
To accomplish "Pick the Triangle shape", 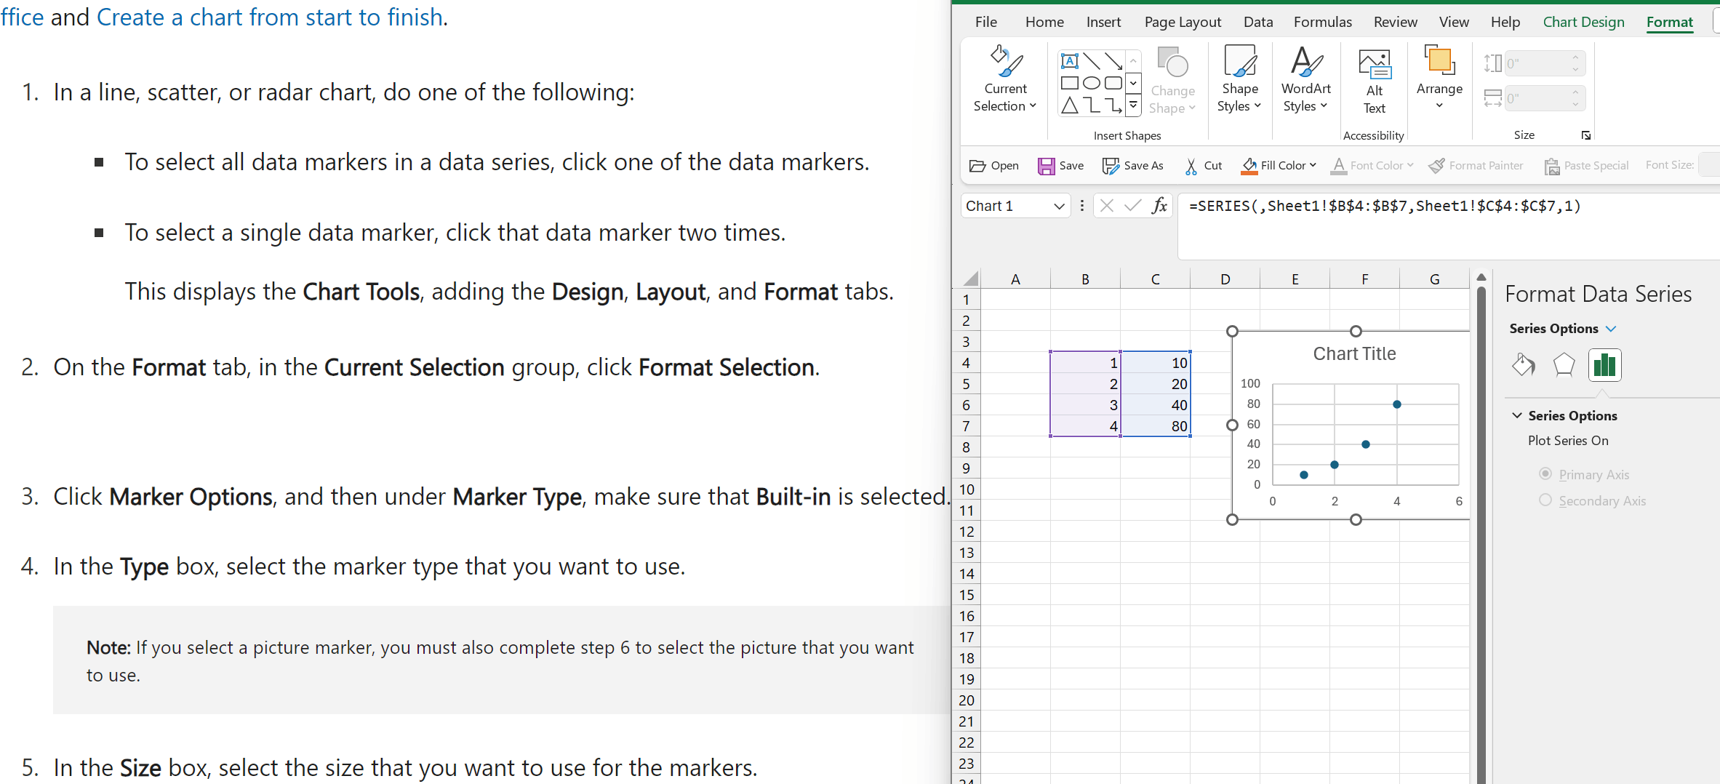I will tap(1069, 105).
